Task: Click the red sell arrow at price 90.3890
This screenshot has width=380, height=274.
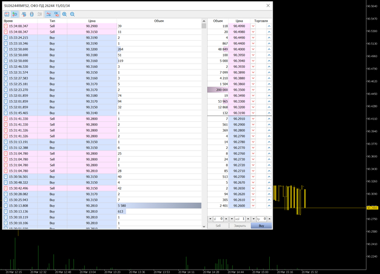Action: [x=253, y=72]
